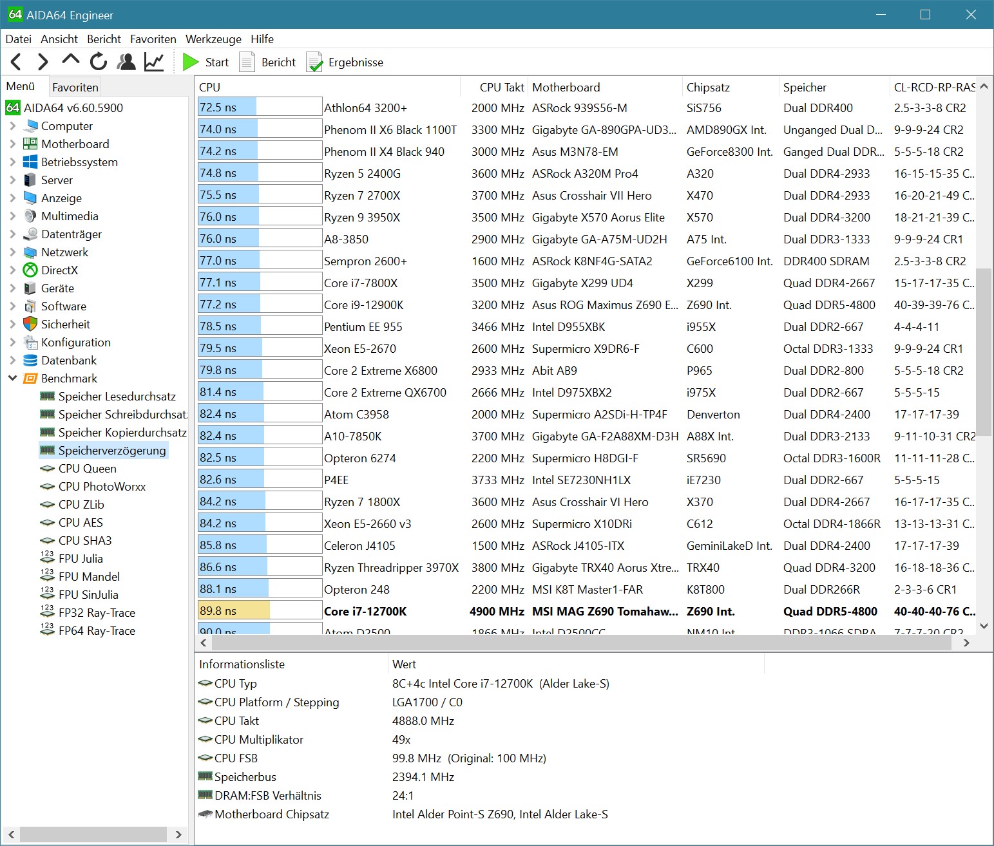Viewport: 994px width, 846px height.
Task: Click the Netzwerk icon in tree
Action: click(x=30, y=252)
